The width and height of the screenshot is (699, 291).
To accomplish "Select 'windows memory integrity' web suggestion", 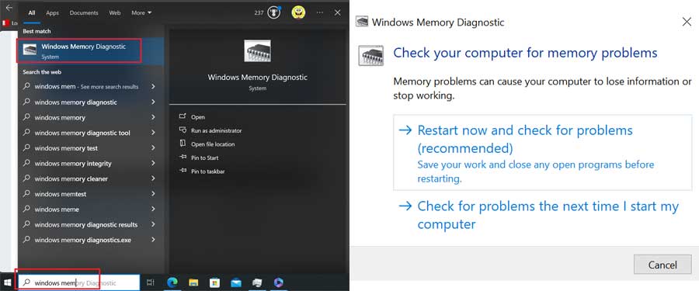I will [73, 164].
